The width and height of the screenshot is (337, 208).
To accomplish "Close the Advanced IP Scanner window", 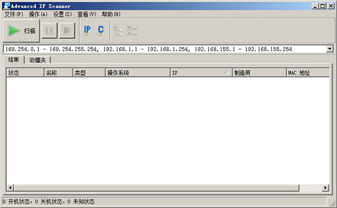I will click(331, 6).
